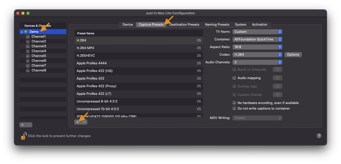
Task: Toggle Burnt-in-timecode checkbox
Action: pyautogui.click(x=234, y=69)
